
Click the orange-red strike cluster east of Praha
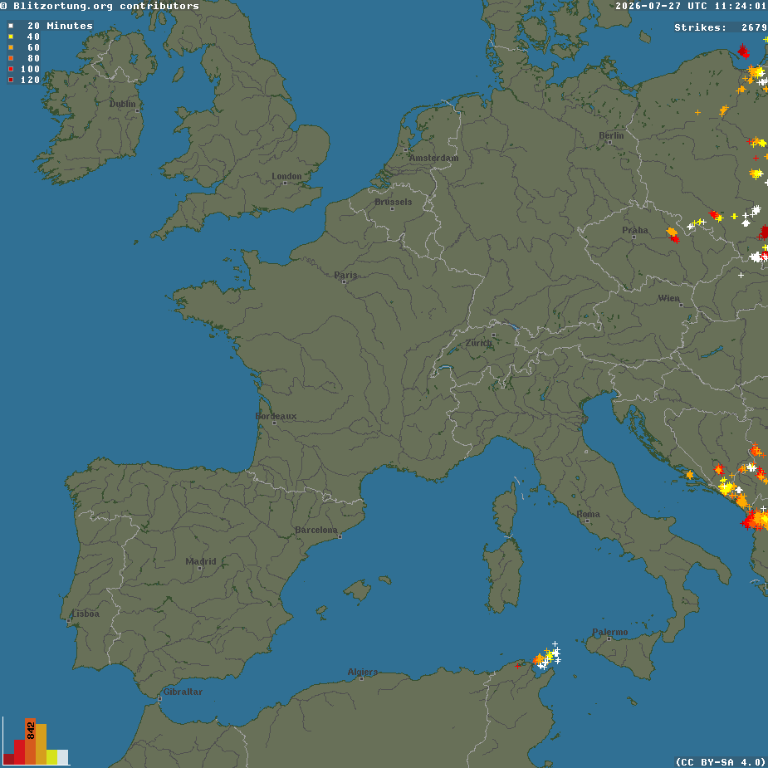tap(673, 235)
